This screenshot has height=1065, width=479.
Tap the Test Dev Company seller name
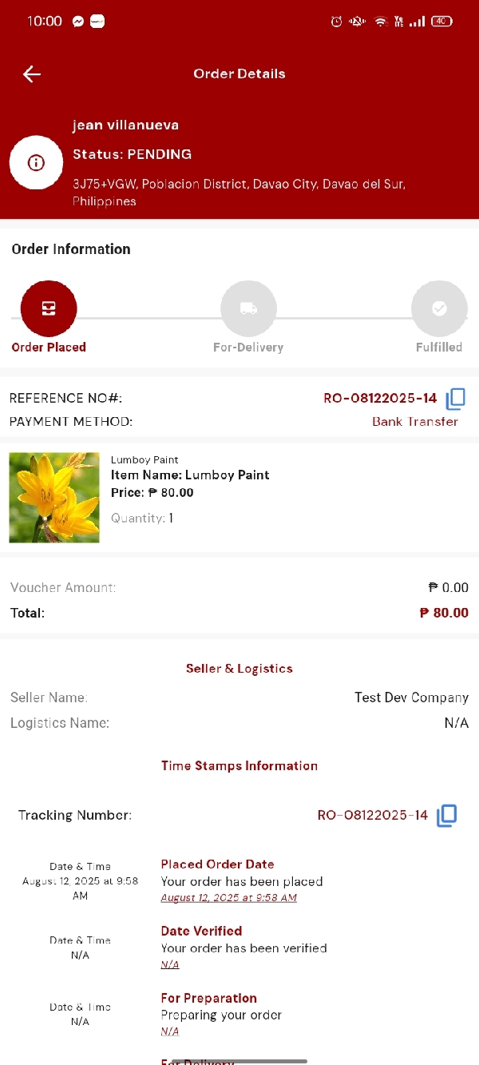(x=411, y=697)
